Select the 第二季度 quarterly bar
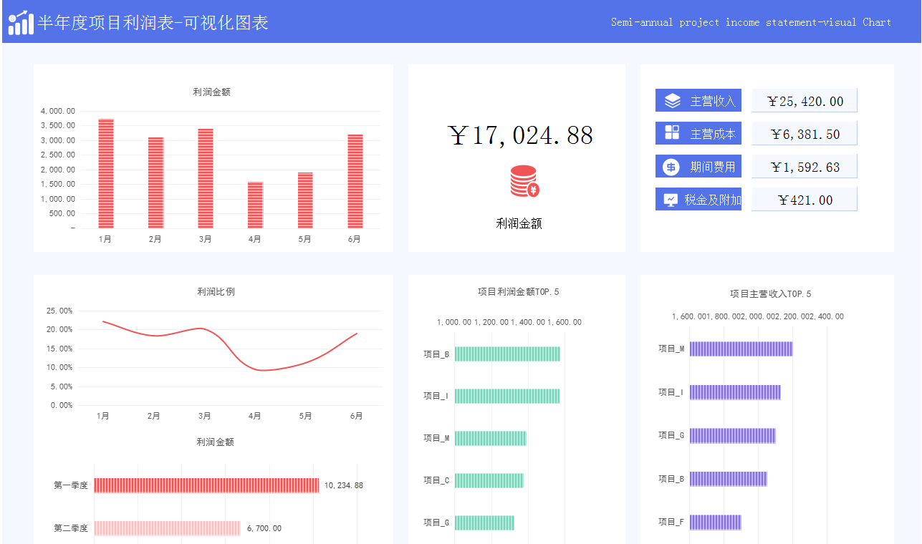Image resolution: width=922 pixels, height=544 pixels. 167,528
